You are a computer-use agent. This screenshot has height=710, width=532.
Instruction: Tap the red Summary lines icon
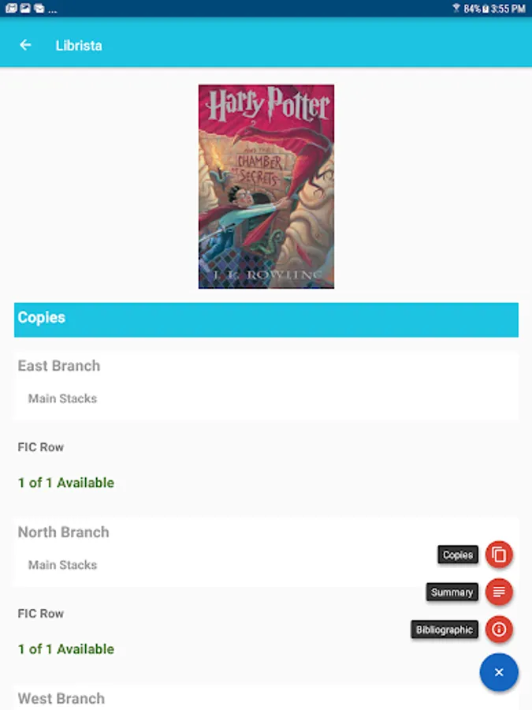click(499, 592)
